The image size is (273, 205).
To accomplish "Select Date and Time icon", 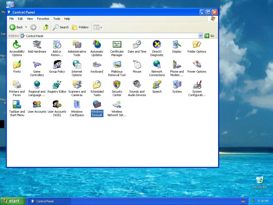I will pos(137,47).
